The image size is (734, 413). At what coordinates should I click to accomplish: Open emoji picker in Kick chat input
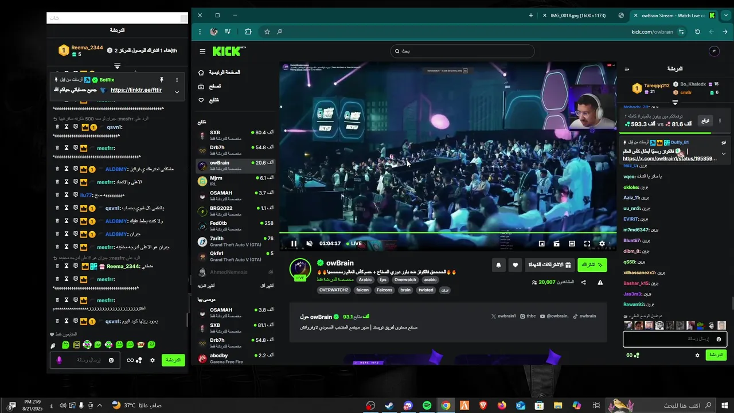719,339
